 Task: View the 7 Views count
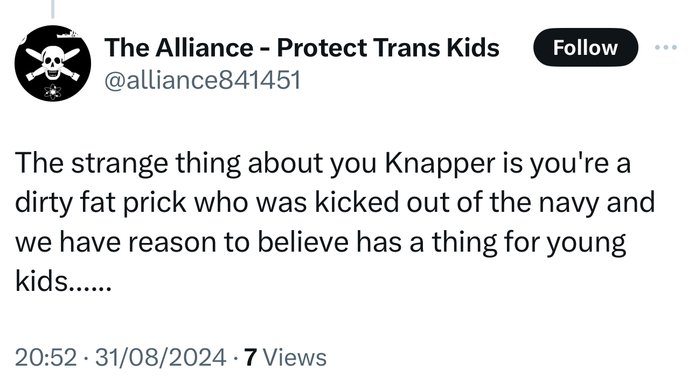tap(285, 357)
